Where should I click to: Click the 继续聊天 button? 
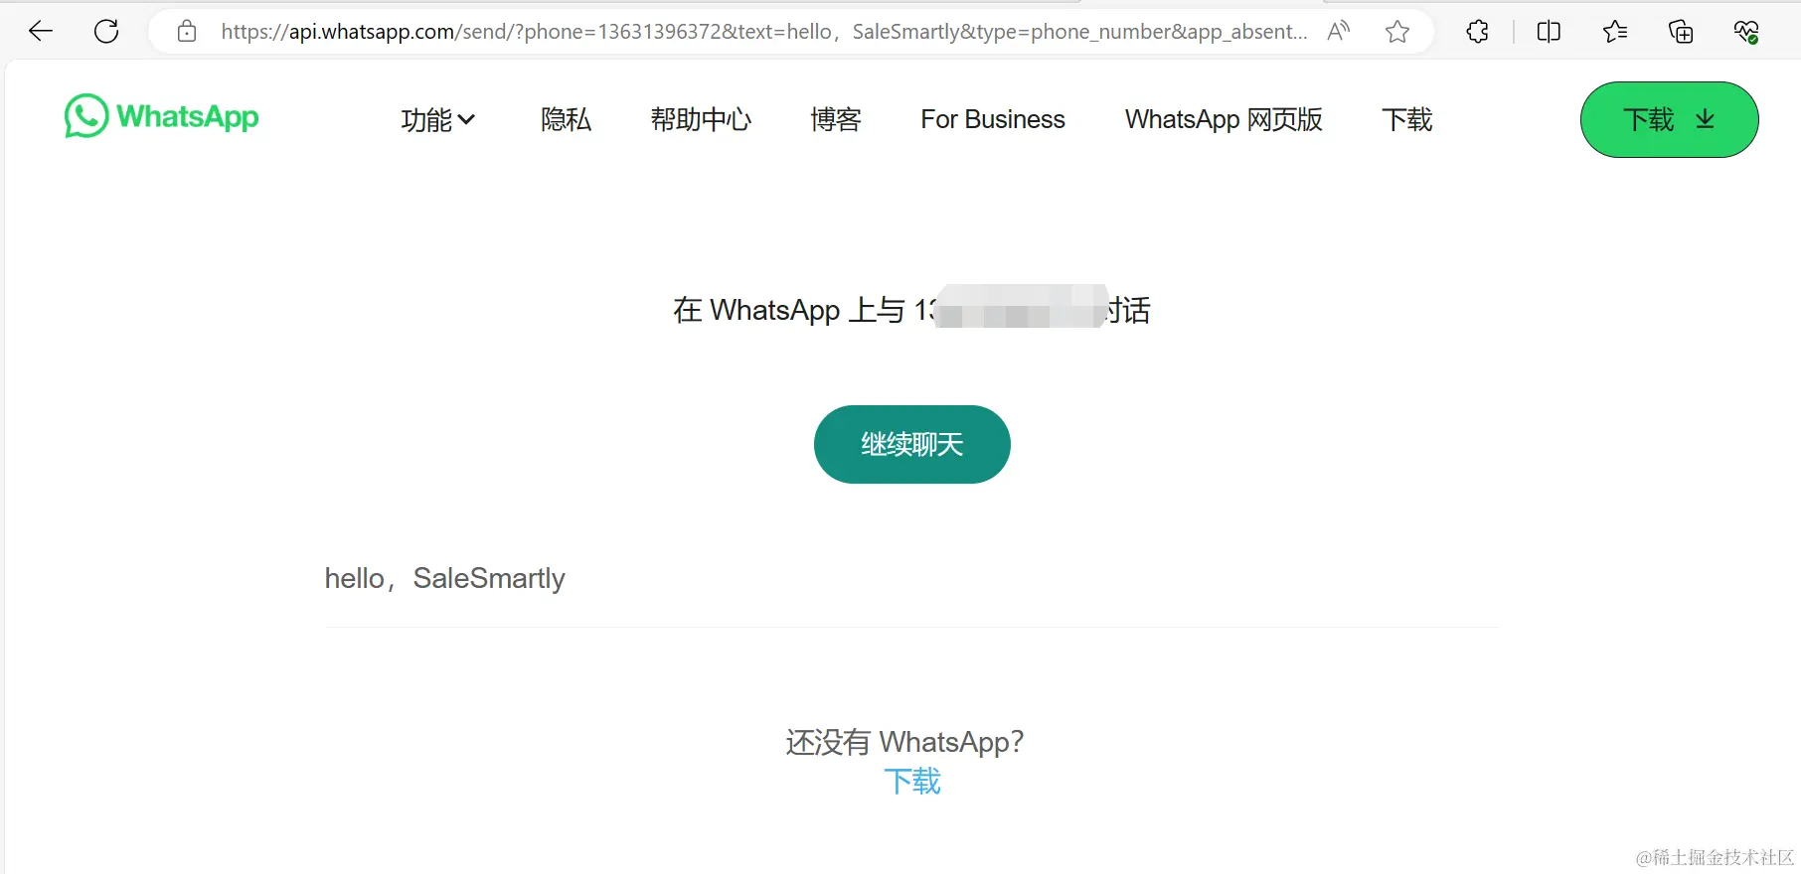pos(912,444)
